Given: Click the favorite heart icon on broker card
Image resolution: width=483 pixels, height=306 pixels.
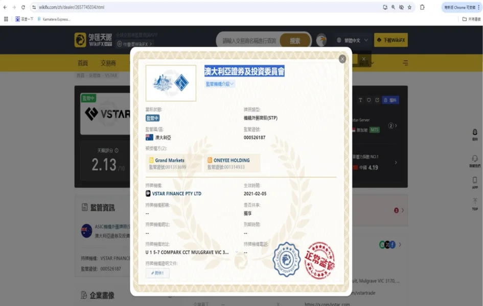Looking at the screenshot, I should [369, 100].
